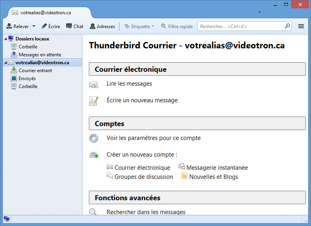The height and width of the screenshot is (226, 311).
Task: Click the orange RSS feed icon
Action: coord(184,176)
